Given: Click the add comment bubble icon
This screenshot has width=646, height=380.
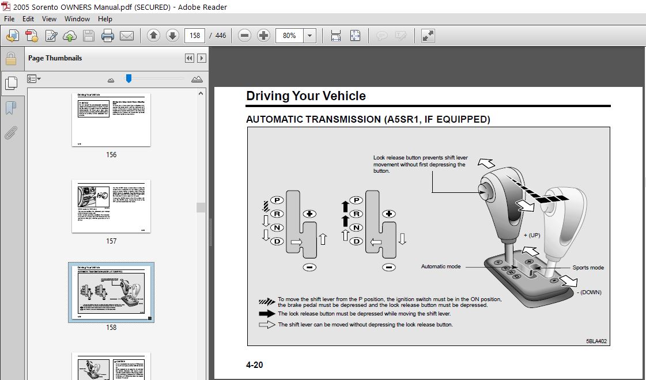Looking at the screenshot, I should (382, 36).
